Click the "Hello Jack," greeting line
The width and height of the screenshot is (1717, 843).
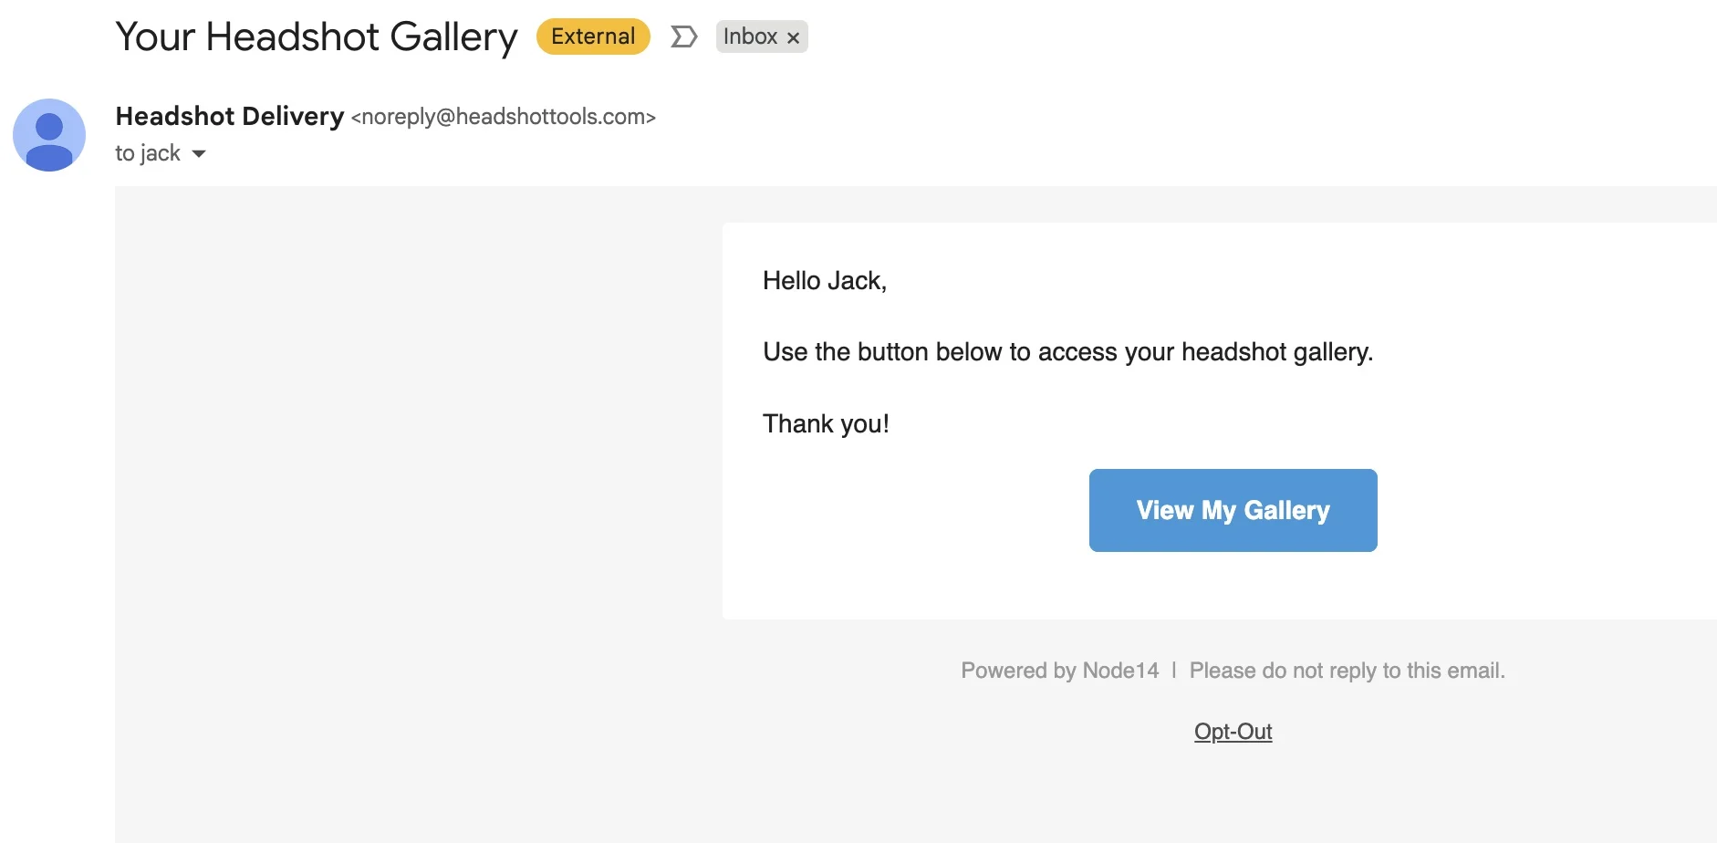click(825, 281)
